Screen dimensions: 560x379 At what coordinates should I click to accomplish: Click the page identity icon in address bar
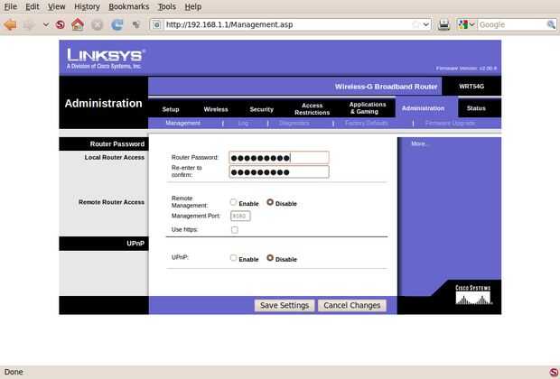click(156, 24)
